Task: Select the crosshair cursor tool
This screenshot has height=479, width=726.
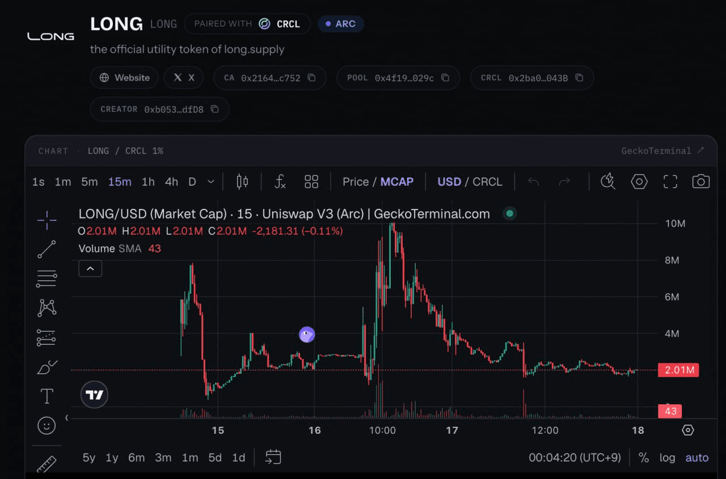Action: 47,220
